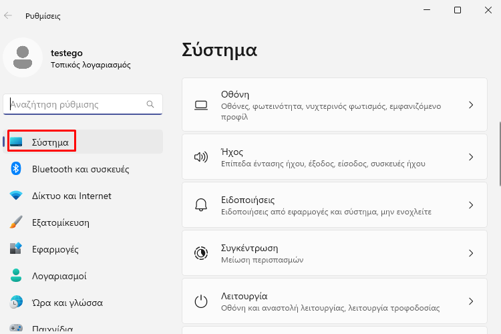Screen dimensions: 501x334
Task: Click the paintbrush Εξατομίκευση icon
Action: (x=16, y=222)
